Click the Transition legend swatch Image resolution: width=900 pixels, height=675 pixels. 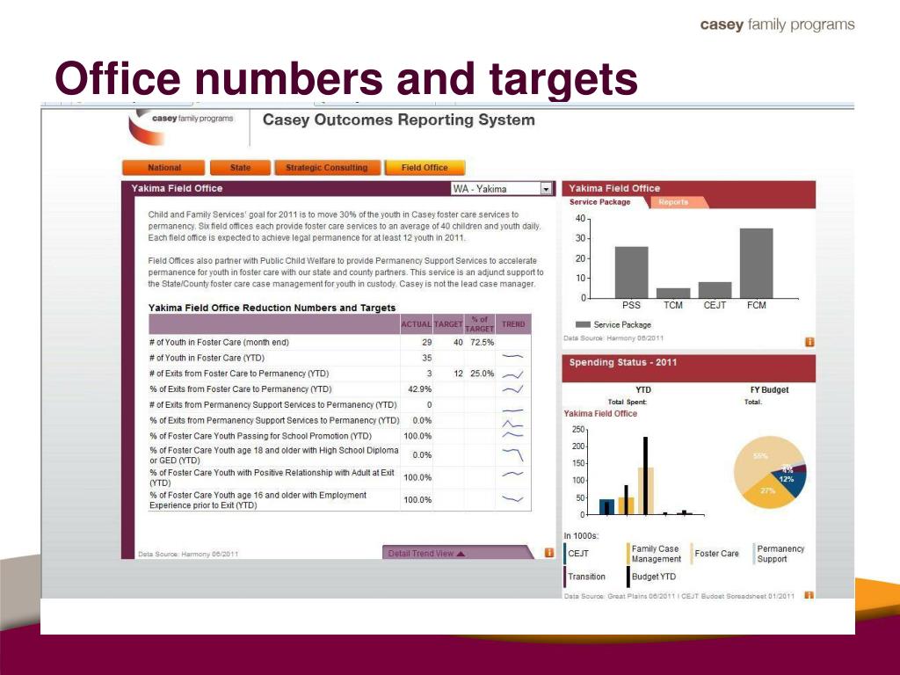(x=565, y=577)
